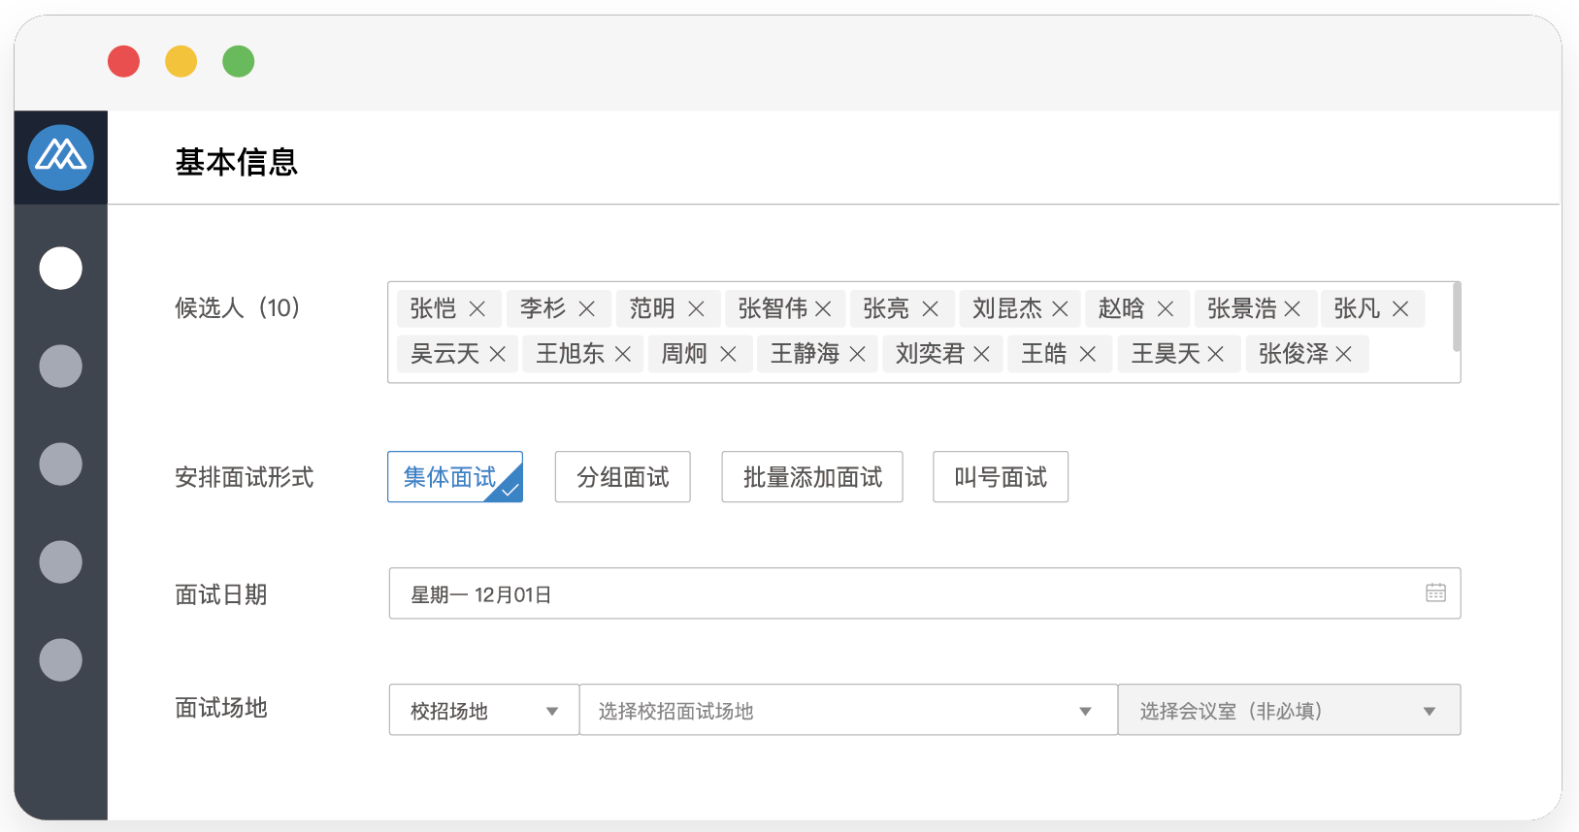This screenshot has height=832, width=1579.
Task: Click the 面试场地 label
Action: coord(221,708)
